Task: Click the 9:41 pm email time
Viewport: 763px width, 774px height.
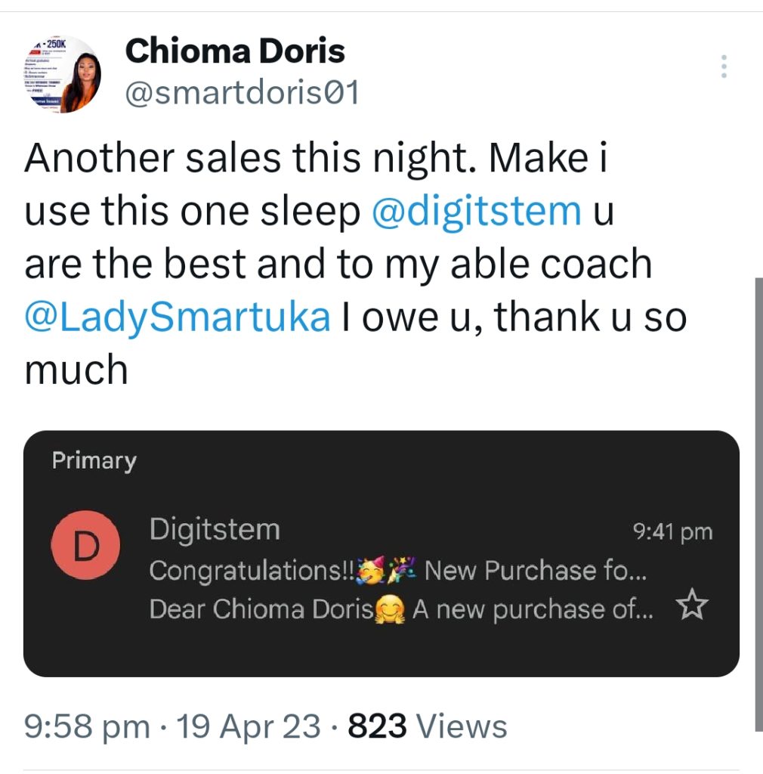Action: [x=672, y=531]
